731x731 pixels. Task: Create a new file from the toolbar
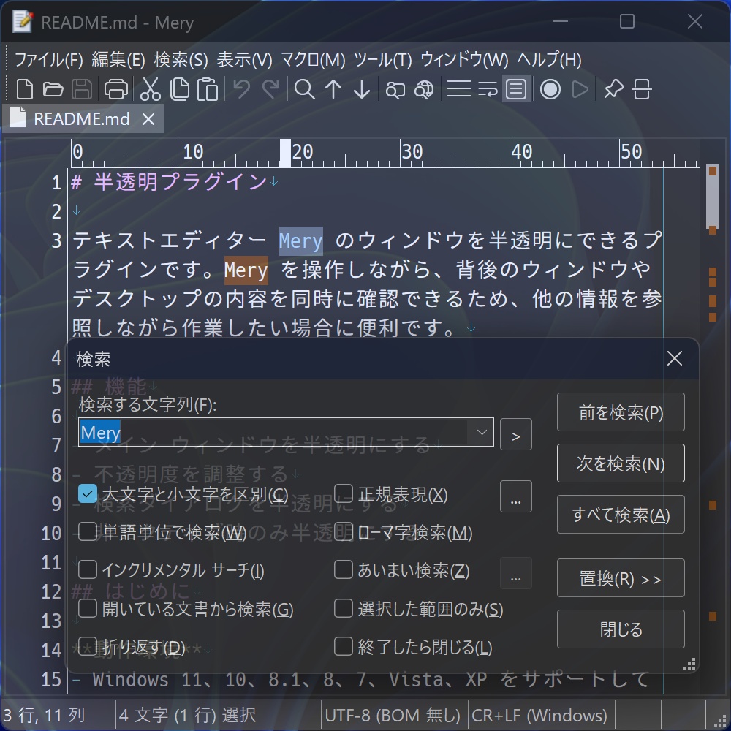click(x=25, y=88)
